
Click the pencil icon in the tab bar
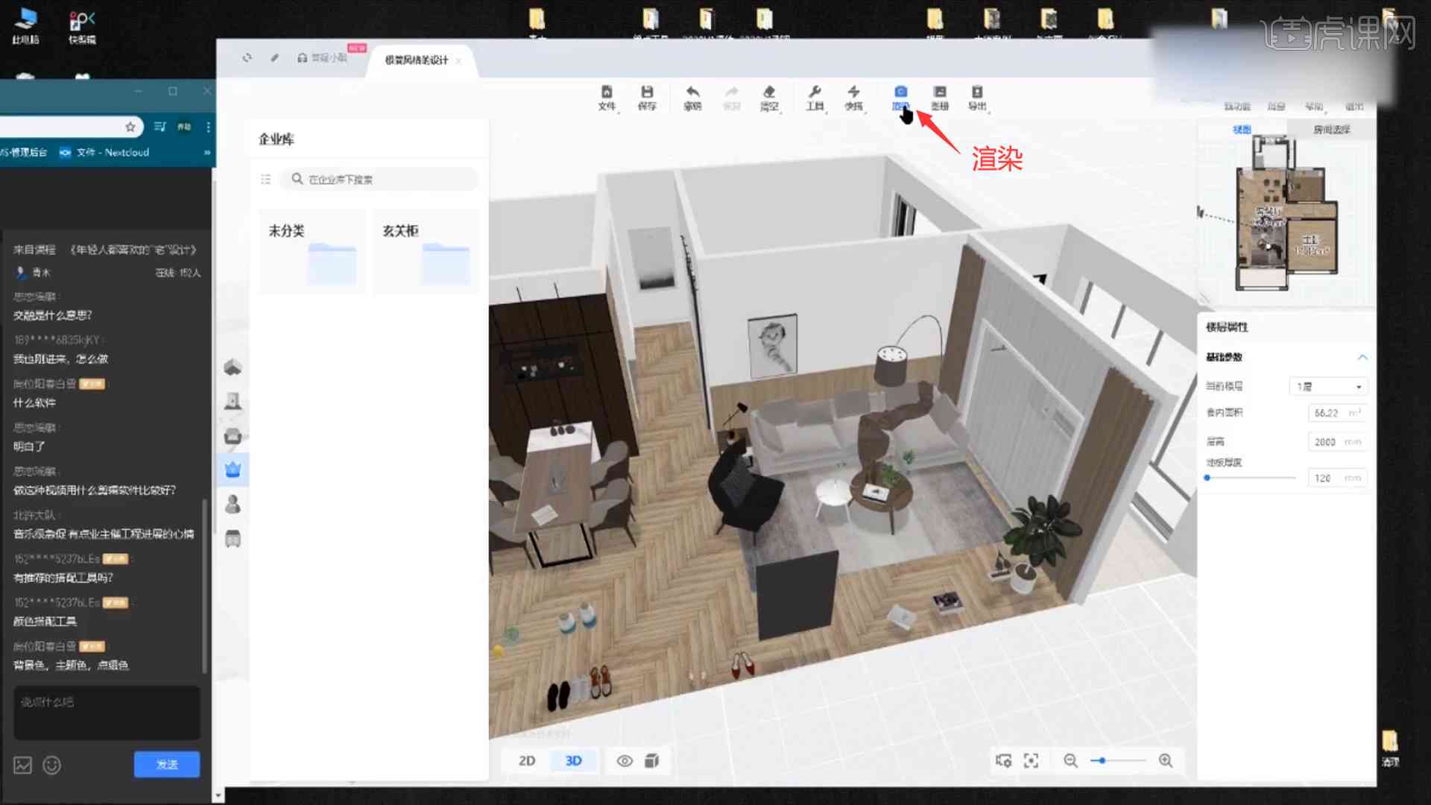274,57
